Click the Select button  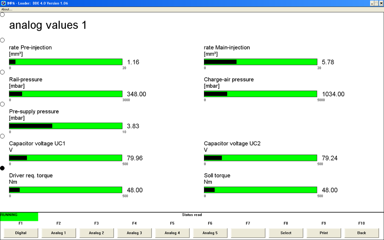pyautogui.click(x=286, y=233)
